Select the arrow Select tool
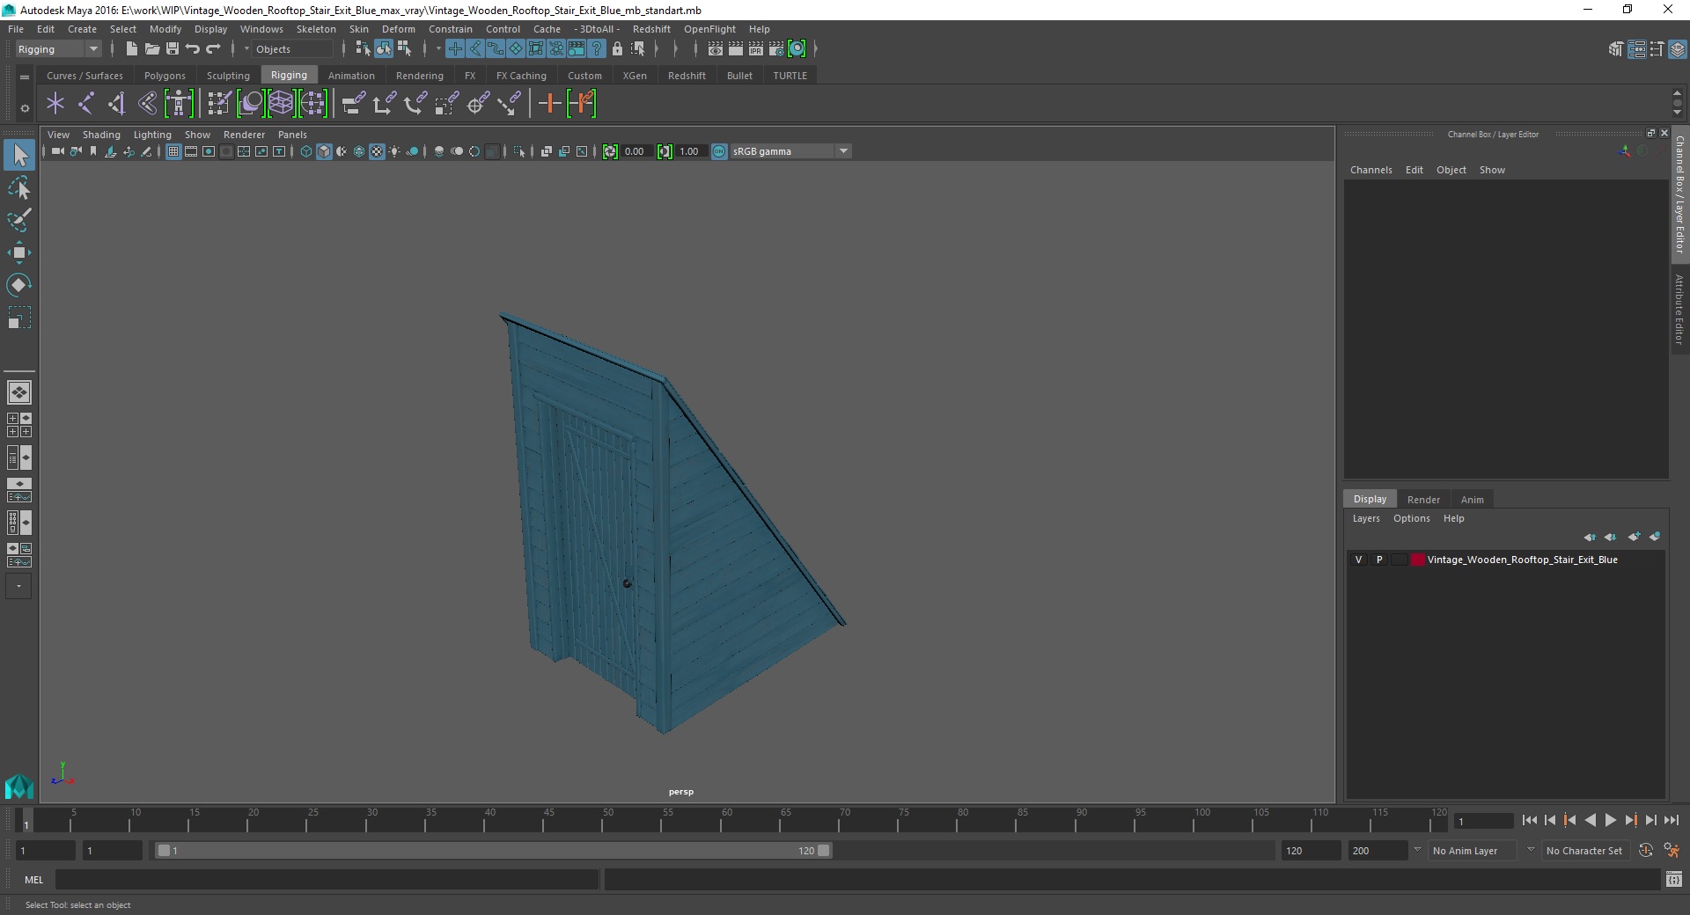Image resolution: width=1690 pixels, height=915 pixels. click(19, 155)
